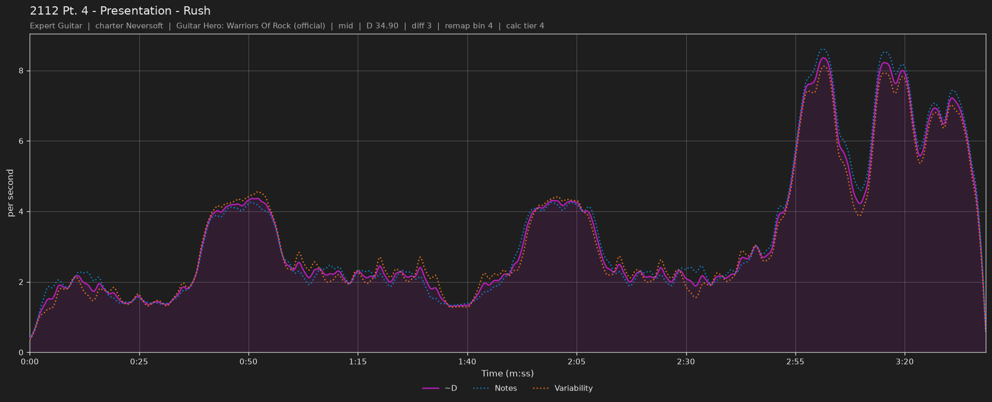Image resolution: width=992 pixels, height=402 pixels.
Task: Click "Guitar Hero: Warriors Of Rock (official)" text
Action: click(251, 26)
